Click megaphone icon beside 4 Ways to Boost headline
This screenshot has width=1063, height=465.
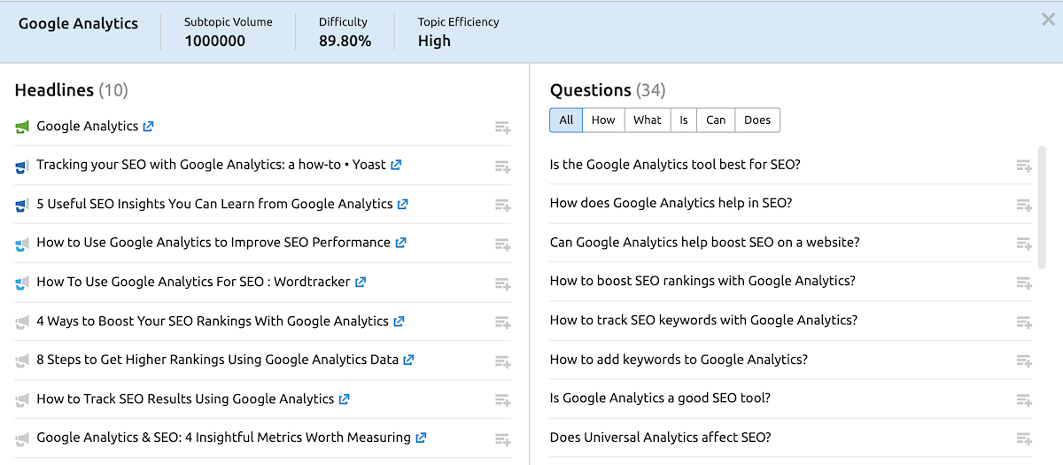point(22,322)
